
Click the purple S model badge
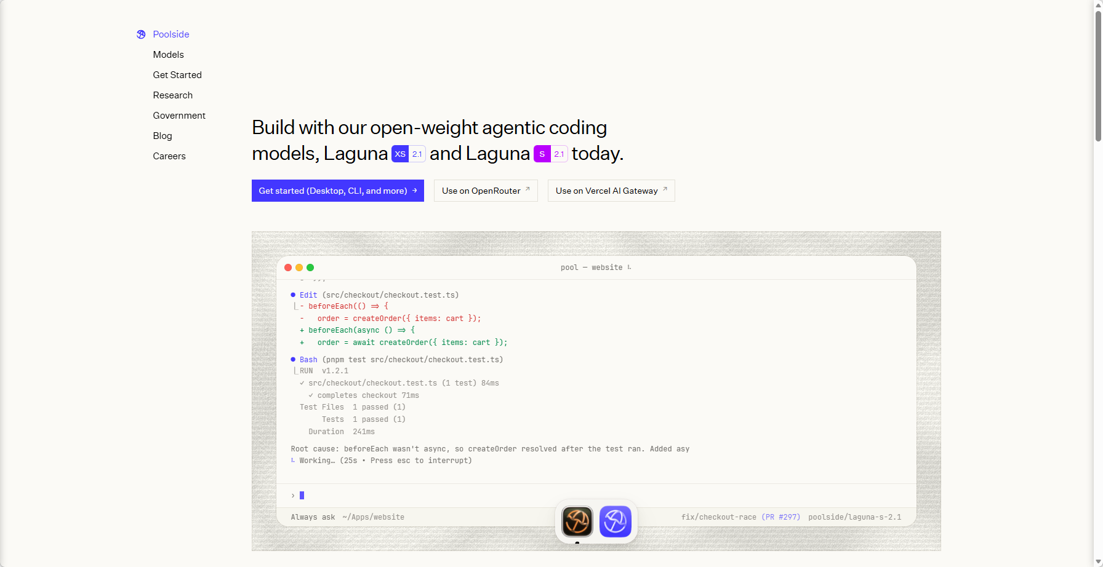(551, 154)
